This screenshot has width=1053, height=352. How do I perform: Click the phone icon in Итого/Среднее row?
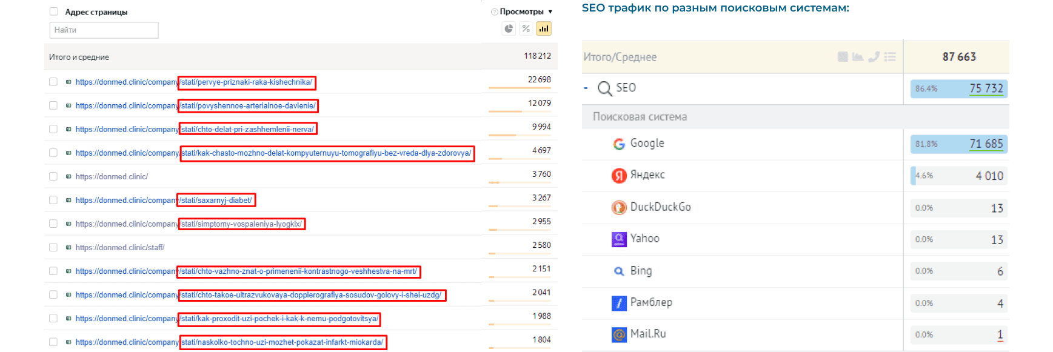pos(874,57)
